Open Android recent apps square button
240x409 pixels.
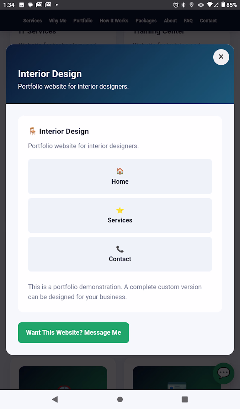coord(185,399)
